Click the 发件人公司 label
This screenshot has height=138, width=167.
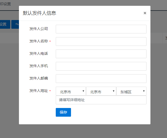point(39,29)
